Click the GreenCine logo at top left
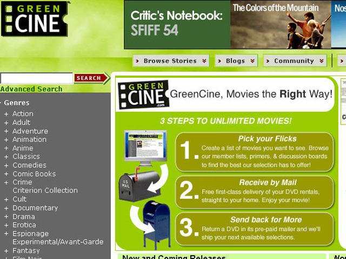The width and height of the screenshot is (346, 259). 35,18
